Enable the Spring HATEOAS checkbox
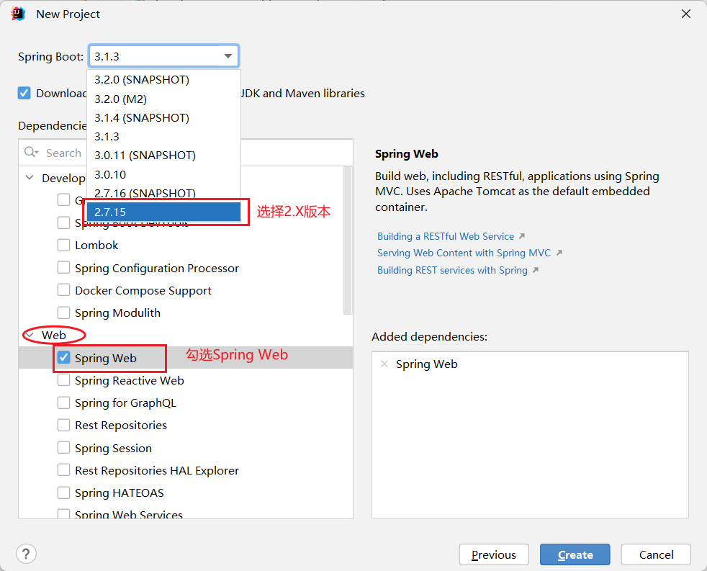The image size is (707, 571). 63,493
